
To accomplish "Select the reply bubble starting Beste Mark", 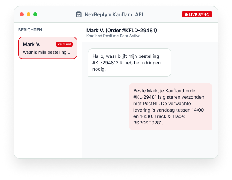I will tap(171, 107).
